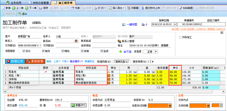227x111 pixels.
Task: Click 粘贴截图 paste screenshot
Action: click(186, 8)
